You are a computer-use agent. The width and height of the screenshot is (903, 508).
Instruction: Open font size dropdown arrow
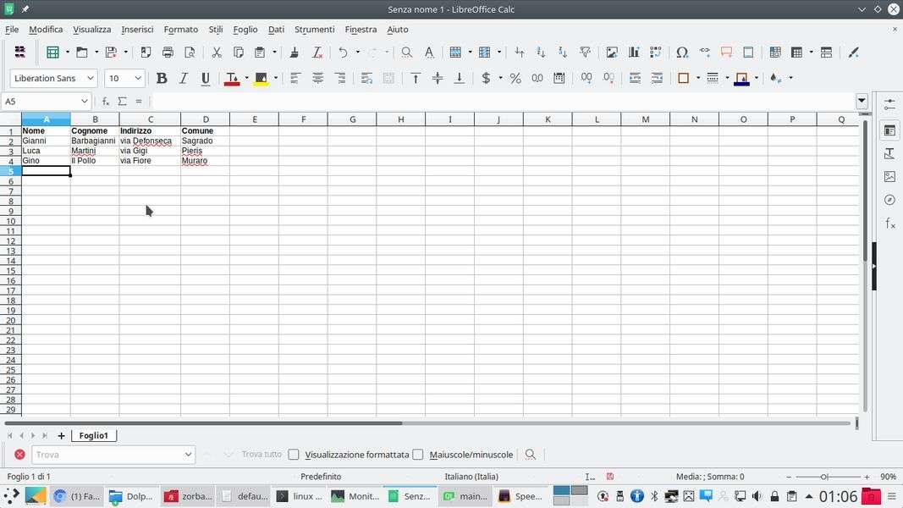pos(138,79)
